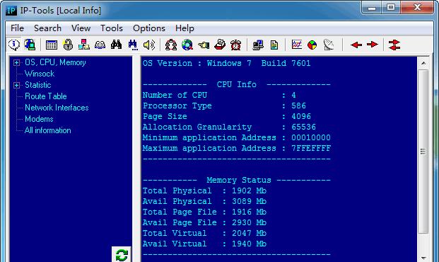
Task: Select All information in the tree
Action: 47,130
